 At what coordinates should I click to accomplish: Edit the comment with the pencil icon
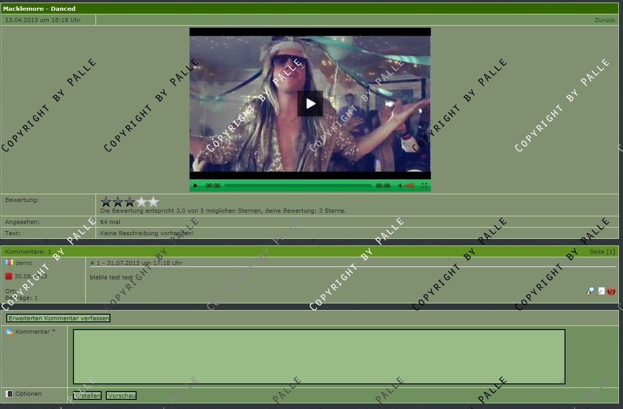[x=601, y=291]
